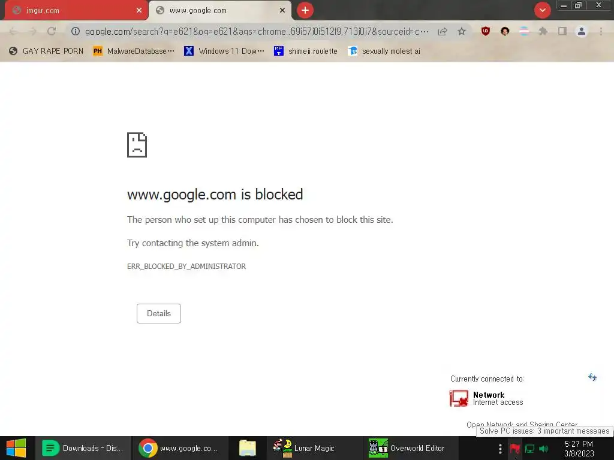The width and height of the screenshot is (614, 460).
Task: Focus the address bar URL field
Action: coord(257,31)
